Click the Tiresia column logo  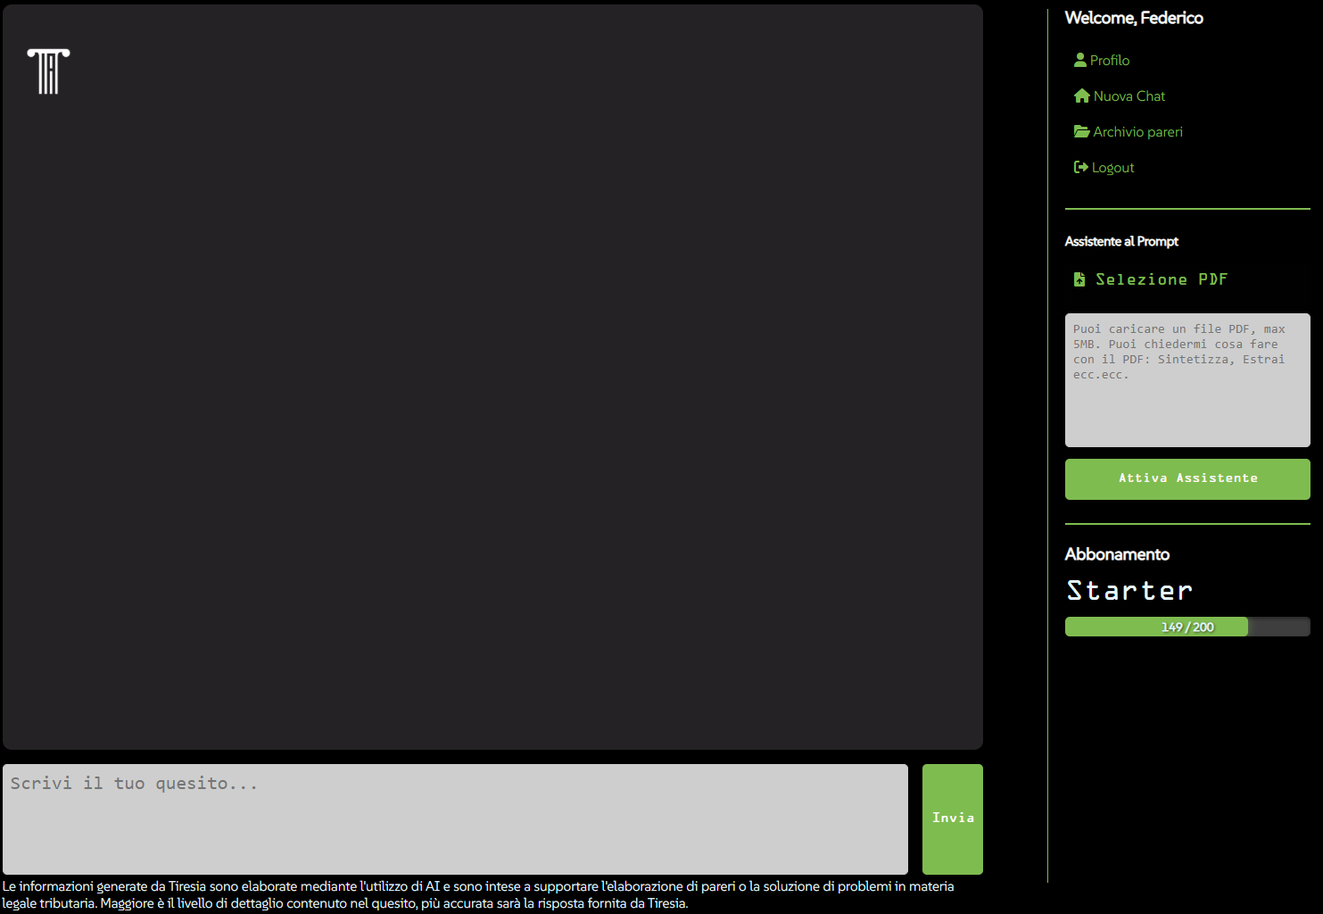pyautogui.click(x=48, y=71)
